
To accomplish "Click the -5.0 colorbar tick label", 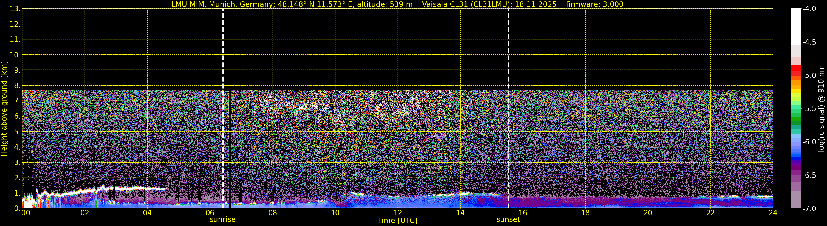I will tap(809, 76).
